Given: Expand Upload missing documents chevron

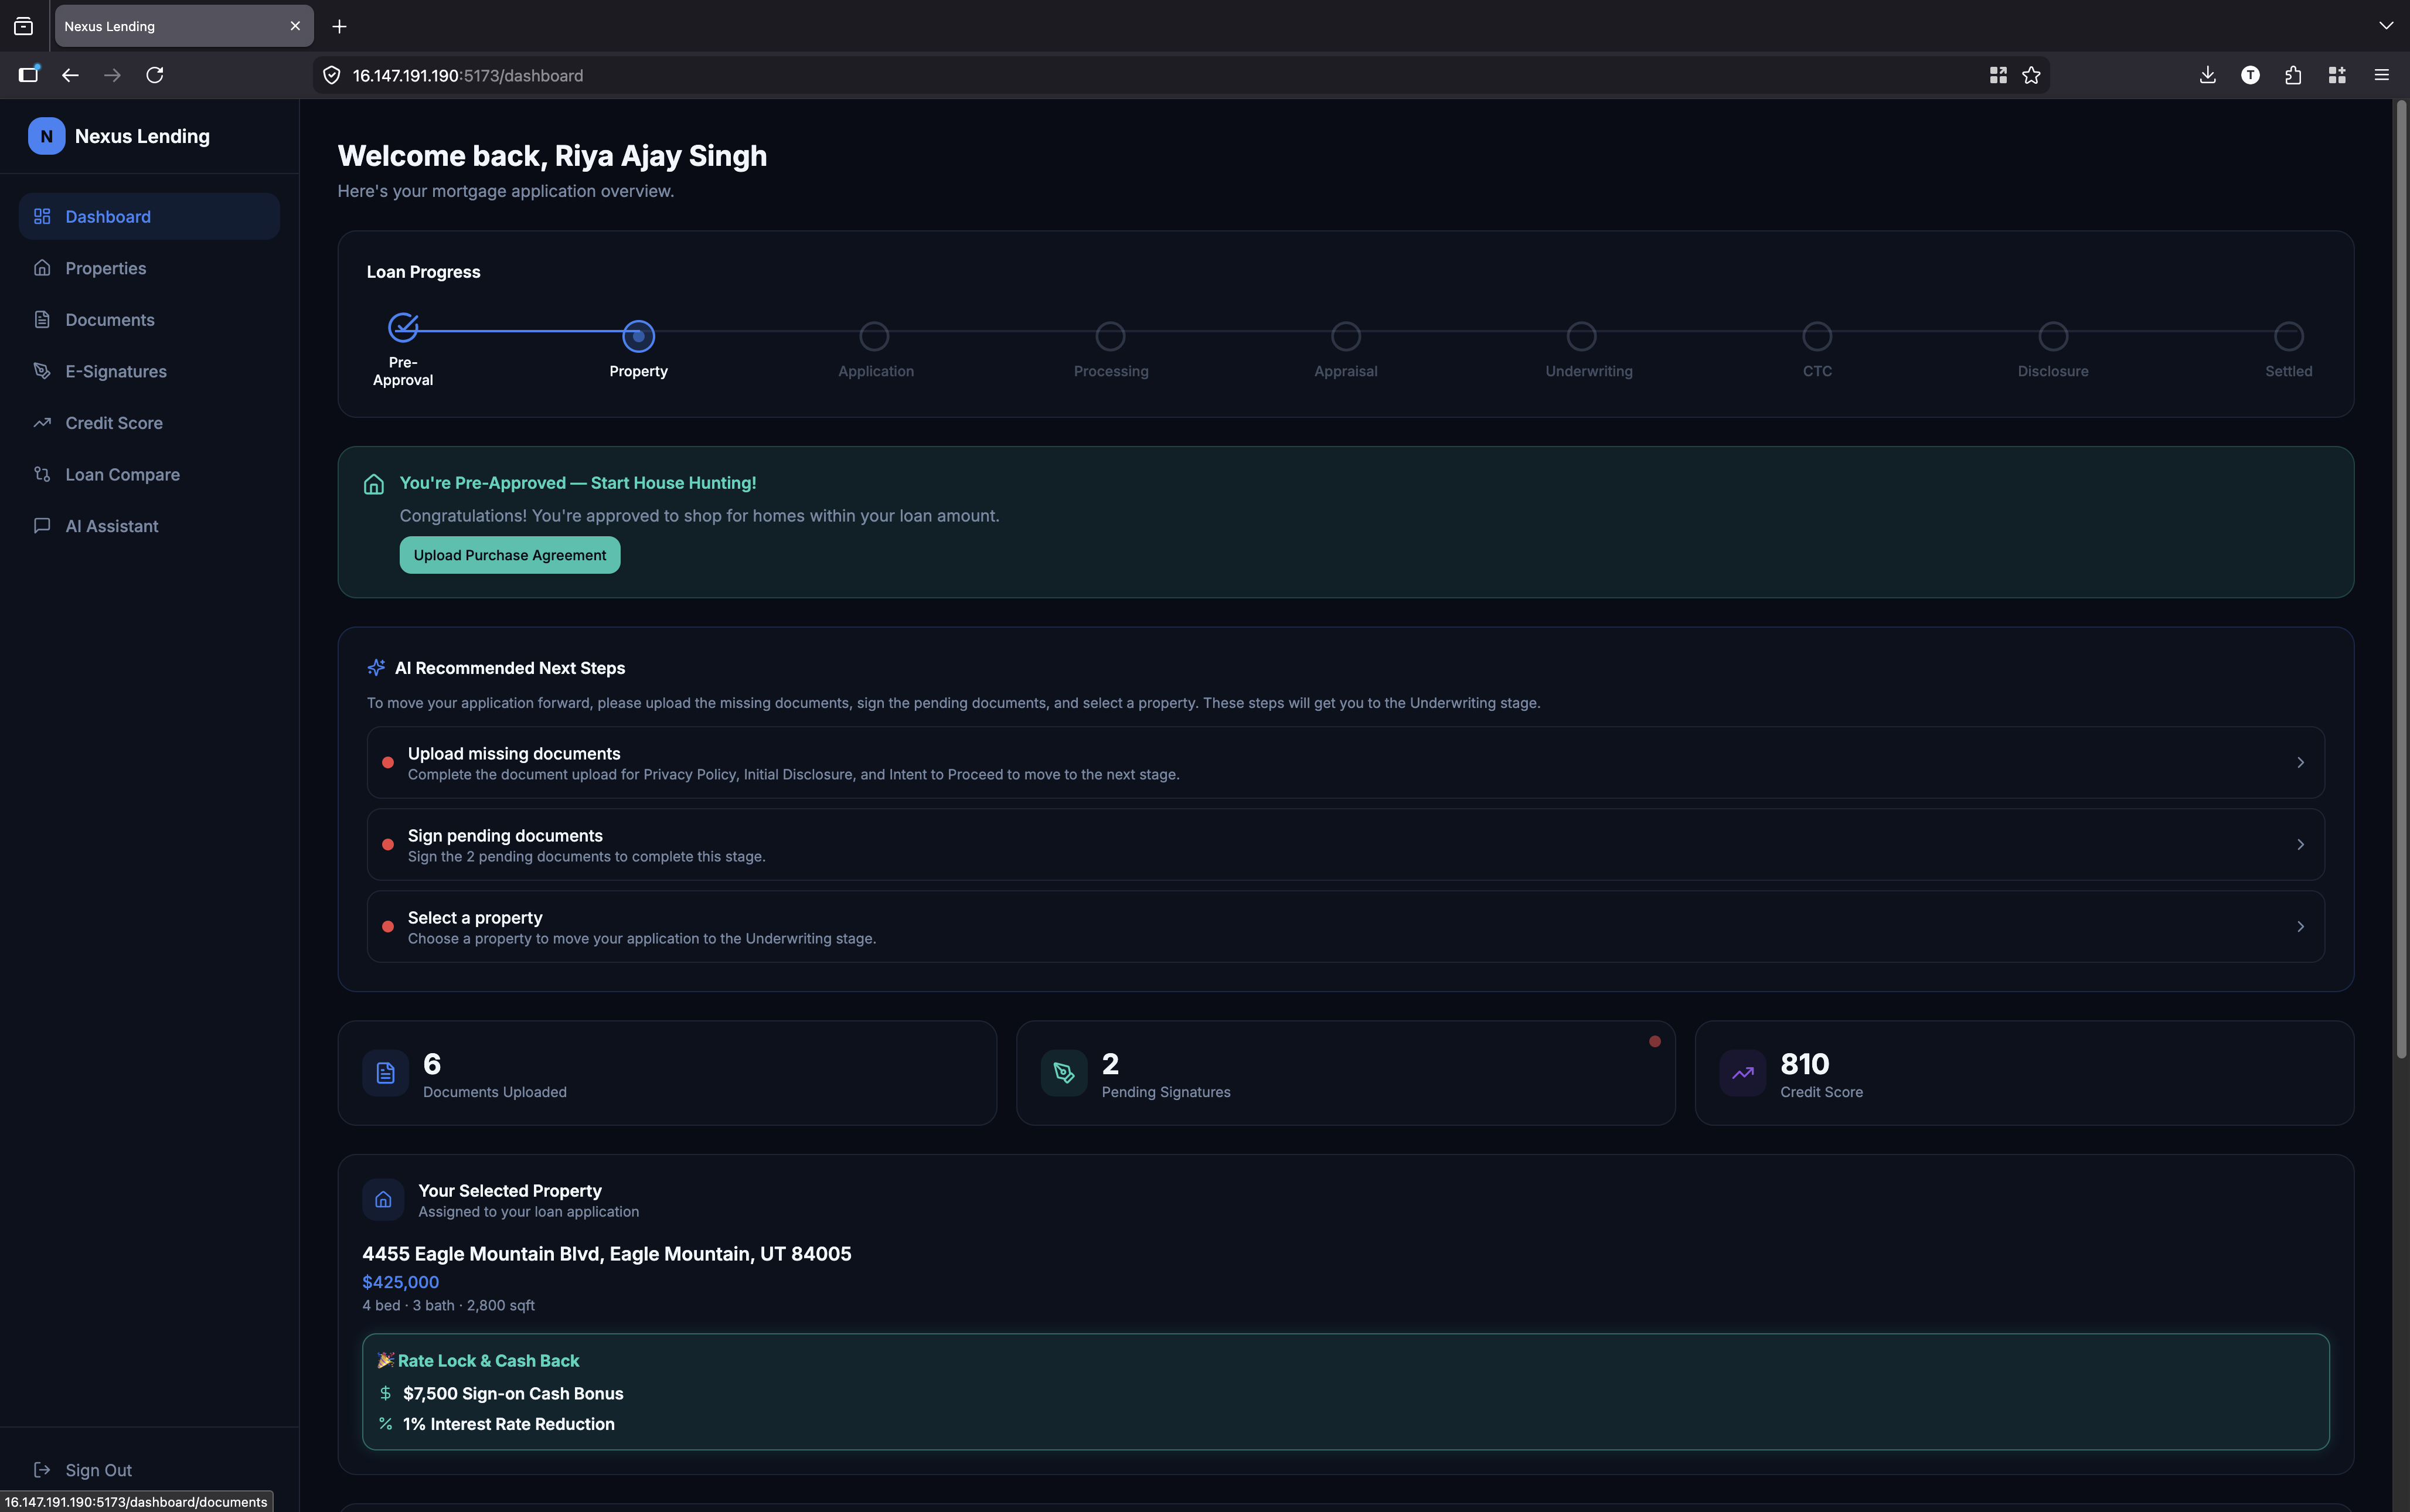Looking at the screenshot, I should pyautogui.click(x=2300, y=762).
